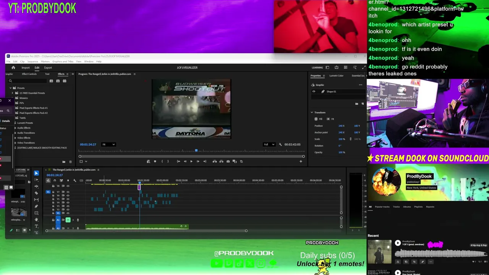The image size is (489, 275).
Task: Collapse the Transform section
Action: click(312, 112)
